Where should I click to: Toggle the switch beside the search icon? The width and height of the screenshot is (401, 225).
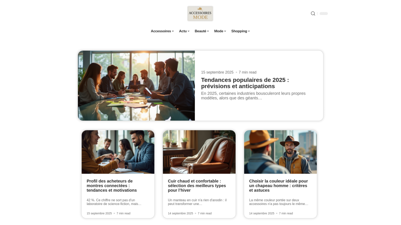click(x=323, y=14)
